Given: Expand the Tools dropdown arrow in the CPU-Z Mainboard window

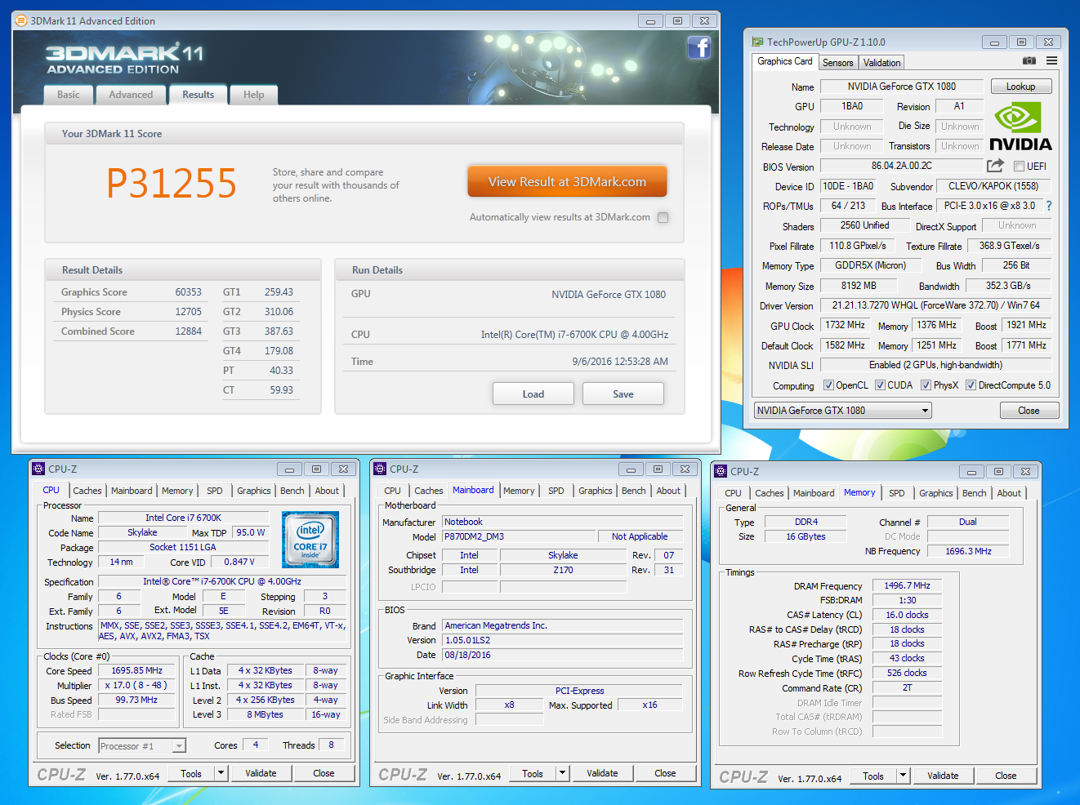Looking at the screenshot, I should click(562, 773).
